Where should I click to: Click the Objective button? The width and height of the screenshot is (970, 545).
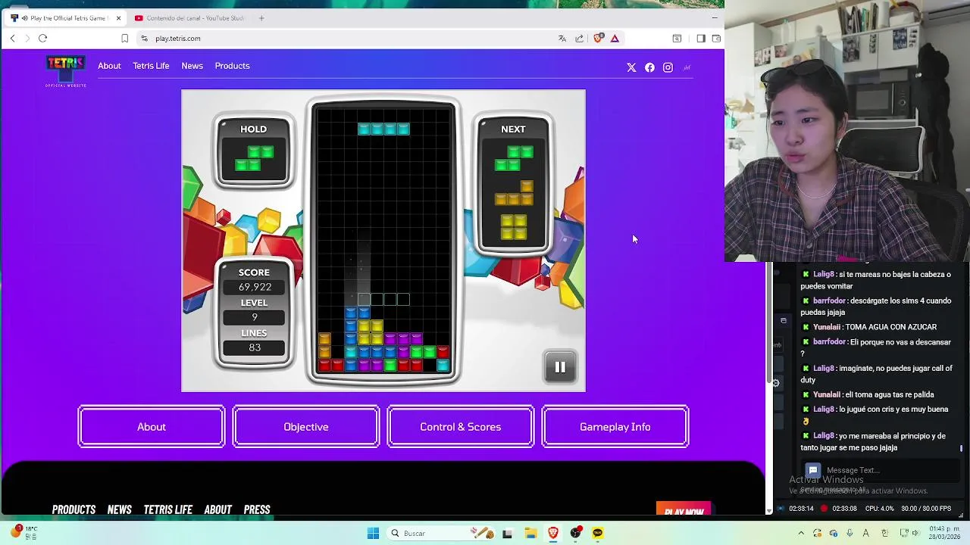point(306,427)
